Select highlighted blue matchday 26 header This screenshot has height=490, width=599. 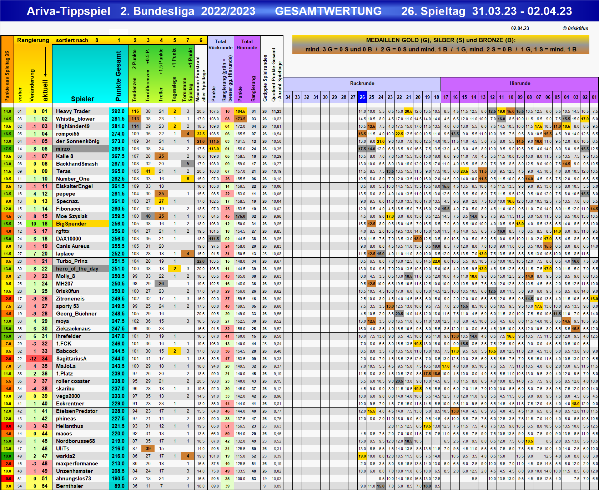pyautogui.click(x=362, y=97)
